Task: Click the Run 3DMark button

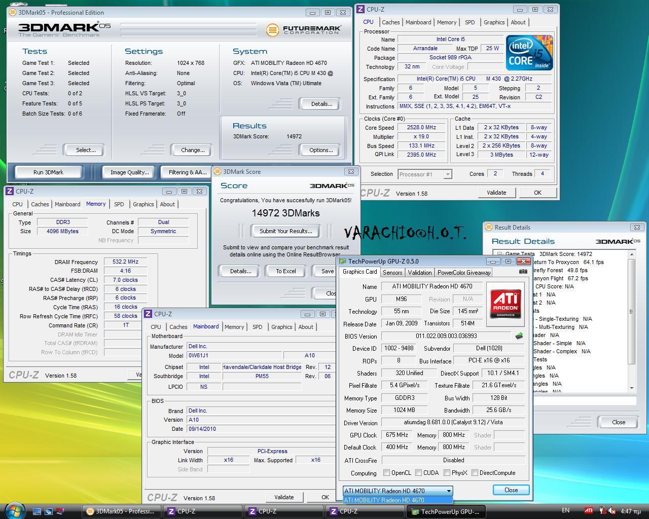Action: pos(49,172)
